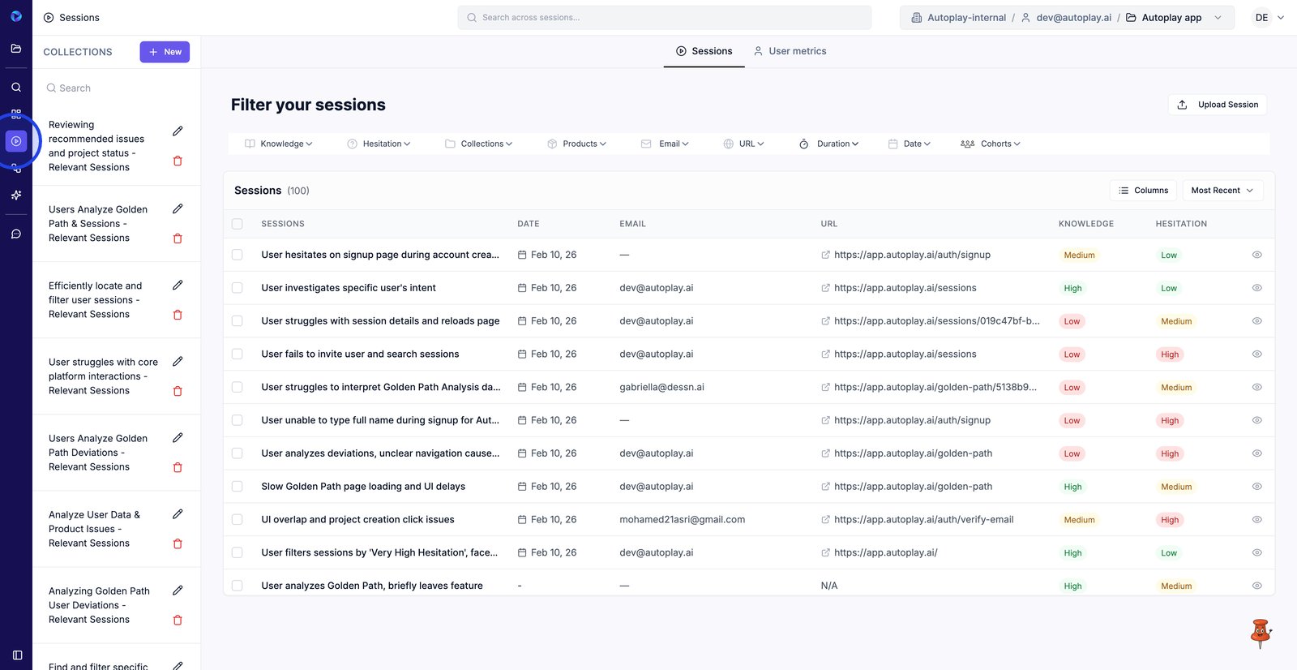Open the folder icon in left sidebar
Image resolution: width=1297 pixels, height=670 pixels.
tap(16, 49)
